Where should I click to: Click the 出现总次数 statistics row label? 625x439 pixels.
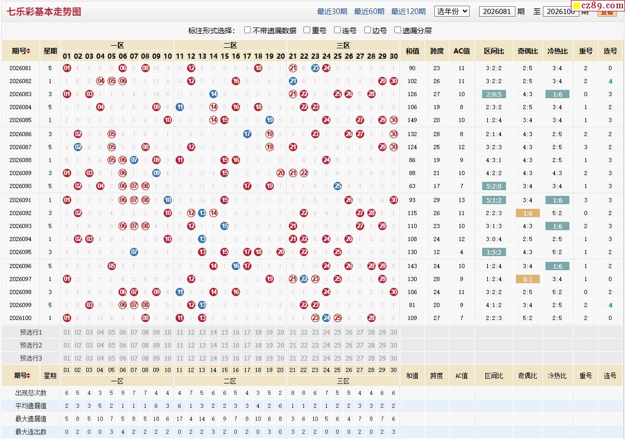point(31,393)
